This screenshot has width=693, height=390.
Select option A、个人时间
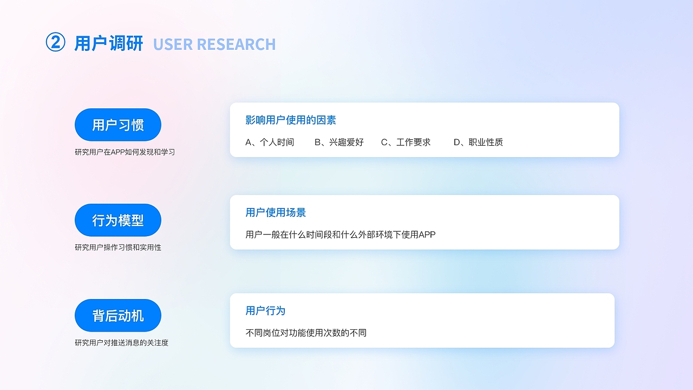(270, 142)
